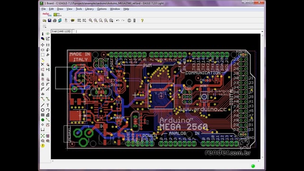
Task: Open the Info tool
Action: [x=43, y=34]
